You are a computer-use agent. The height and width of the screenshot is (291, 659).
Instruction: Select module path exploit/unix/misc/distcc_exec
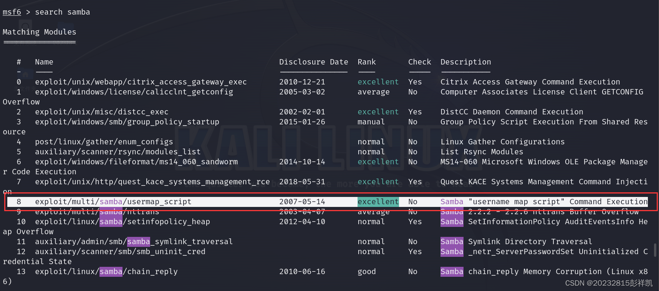click(102, 112)
